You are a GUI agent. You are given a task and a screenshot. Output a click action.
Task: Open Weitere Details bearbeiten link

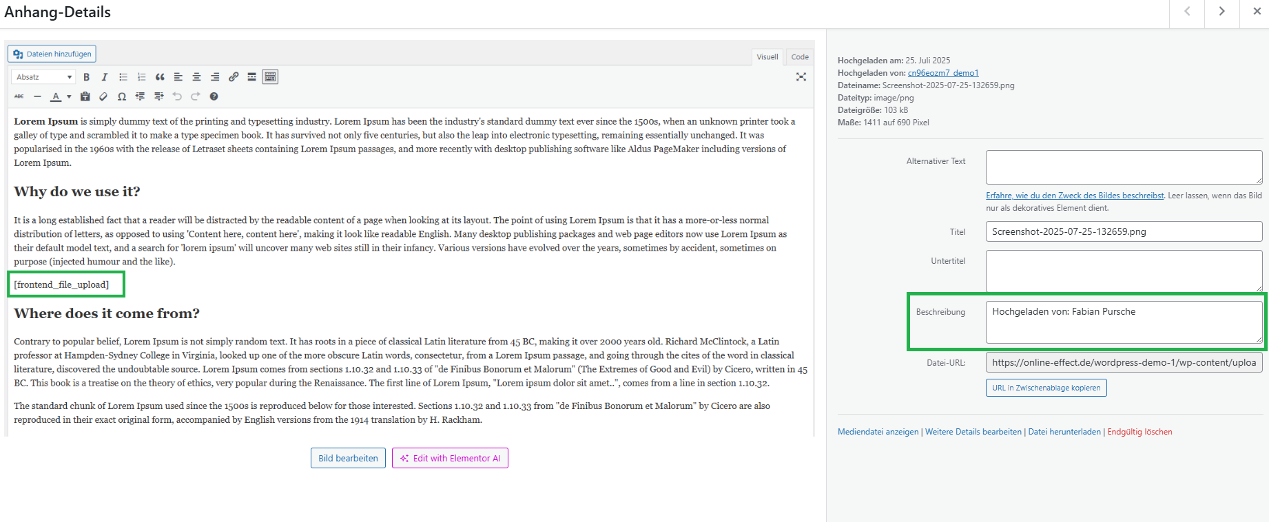[x=973, y=432]
